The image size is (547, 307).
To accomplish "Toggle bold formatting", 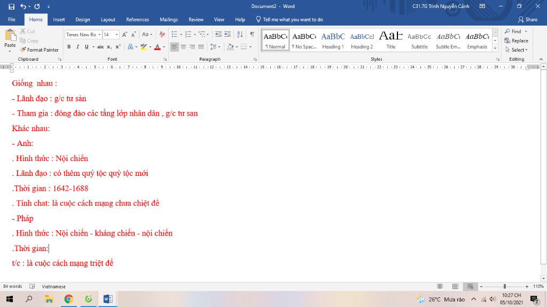I will point(69,47).
